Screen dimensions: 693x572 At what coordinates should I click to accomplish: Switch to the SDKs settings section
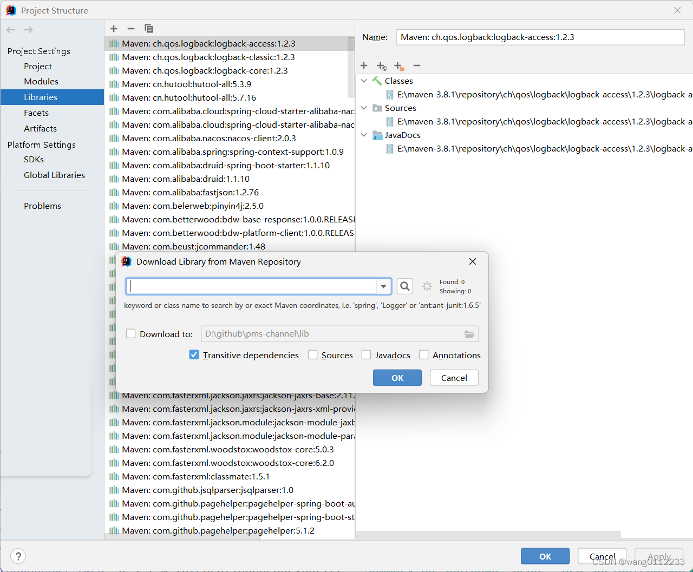click(34, 160)
